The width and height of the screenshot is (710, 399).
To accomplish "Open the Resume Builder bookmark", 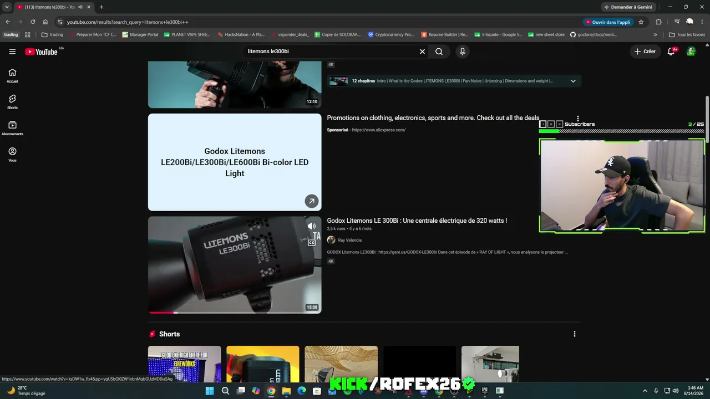I will [444, 34].
